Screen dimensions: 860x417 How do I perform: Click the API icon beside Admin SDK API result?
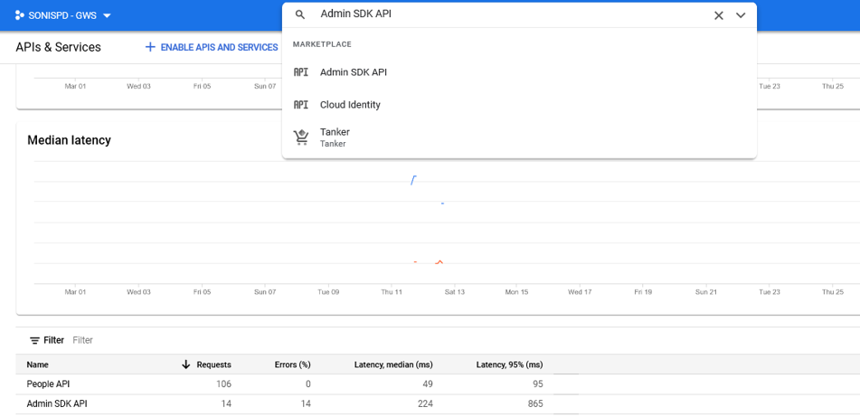pyautogui.click(x=300, y=71)
